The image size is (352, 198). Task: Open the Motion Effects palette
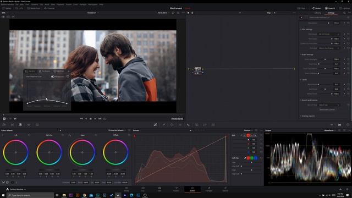pos(37,125)
